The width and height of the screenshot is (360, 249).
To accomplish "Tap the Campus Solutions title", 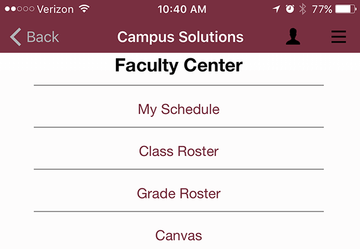I will pyautogui.click(x=180, y=37).
